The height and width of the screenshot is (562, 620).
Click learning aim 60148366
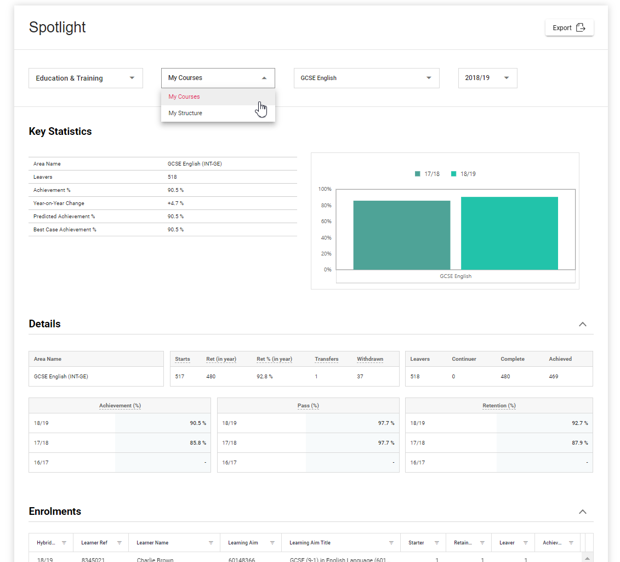pyautogui.click(x=242, y=560)
